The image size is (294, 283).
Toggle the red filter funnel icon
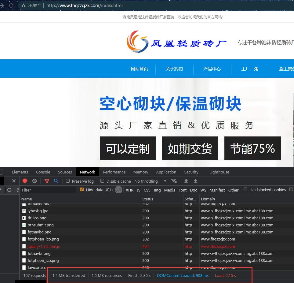click(x=47, y=181)
